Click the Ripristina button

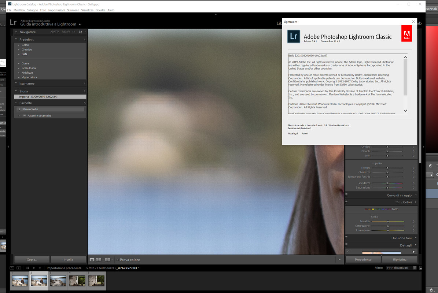click(400, 260)
